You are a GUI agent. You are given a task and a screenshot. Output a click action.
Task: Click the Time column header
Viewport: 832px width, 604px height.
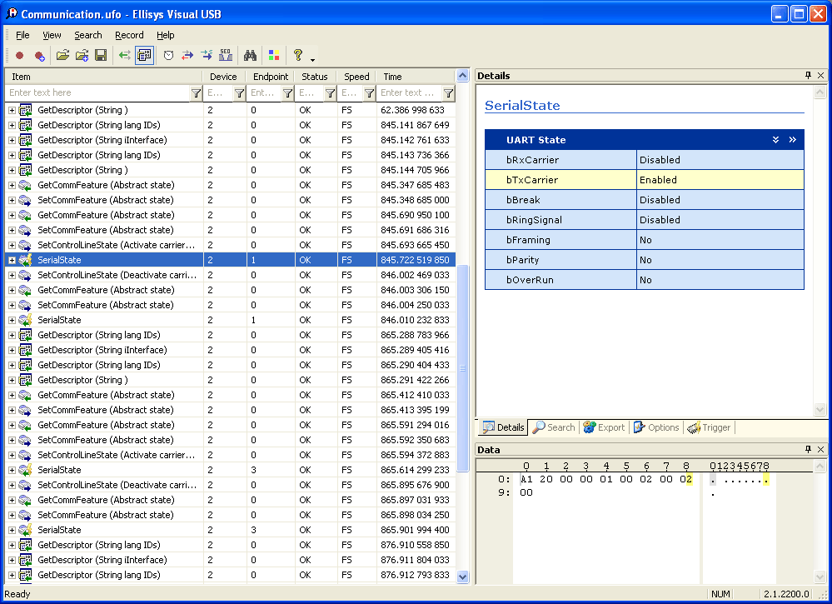[415, 77]
